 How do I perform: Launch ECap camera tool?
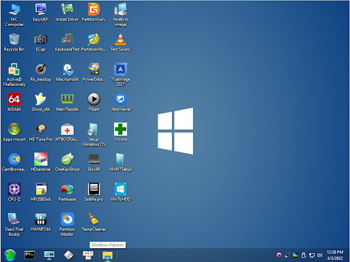coord(41,42)
